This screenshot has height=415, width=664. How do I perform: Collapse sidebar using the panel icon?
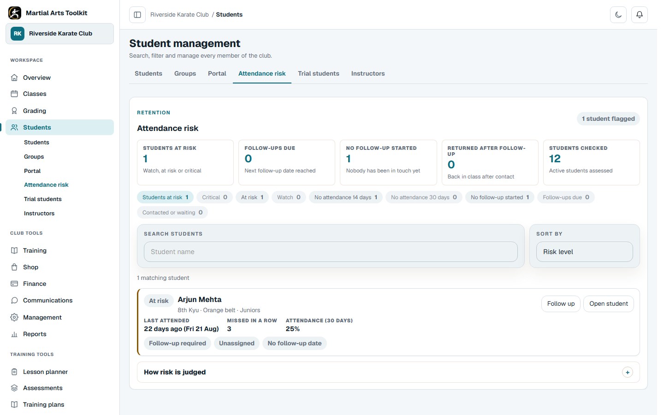pos(137,15)
